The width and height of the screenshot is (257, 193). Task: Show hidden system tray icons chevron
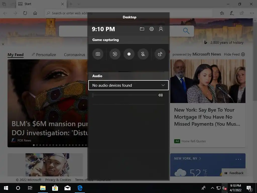pos(212,188)
